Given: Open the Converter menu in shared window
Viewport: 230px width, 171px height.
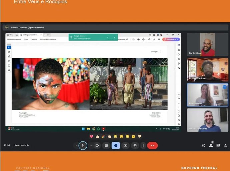Looking at the screenshot, I should tap(34, 39).
